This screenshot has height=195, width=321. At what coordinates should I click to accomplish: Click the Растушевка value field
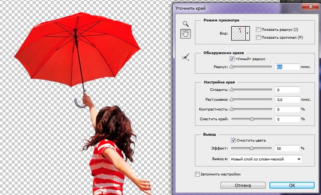click(x=288, y=100)
